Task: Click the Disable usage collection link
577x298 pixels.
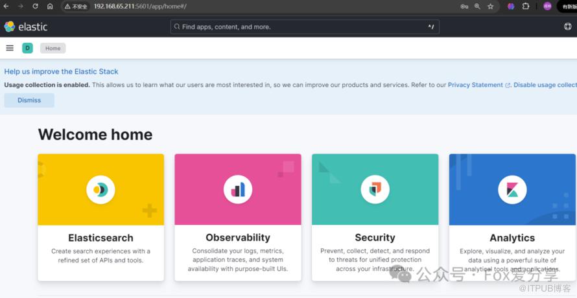Action: point(545,85)
